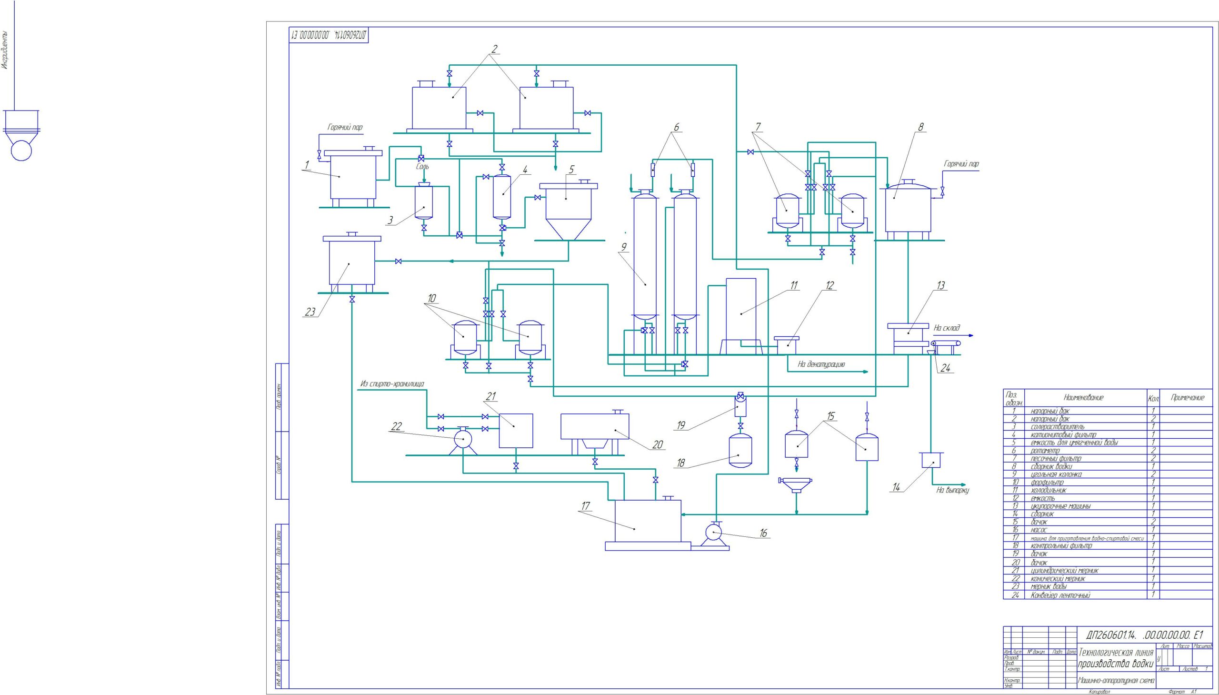Image resolution: width=1219 pixels, height=695 pixels.
Task: Click the 'Примечание' table header
Action: click(1188, 398)
